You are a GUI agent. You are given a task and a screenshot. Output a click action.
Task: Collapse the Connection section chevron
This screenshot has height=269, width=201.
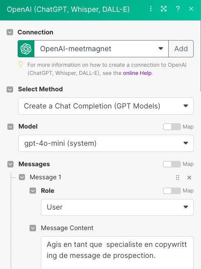10,32
